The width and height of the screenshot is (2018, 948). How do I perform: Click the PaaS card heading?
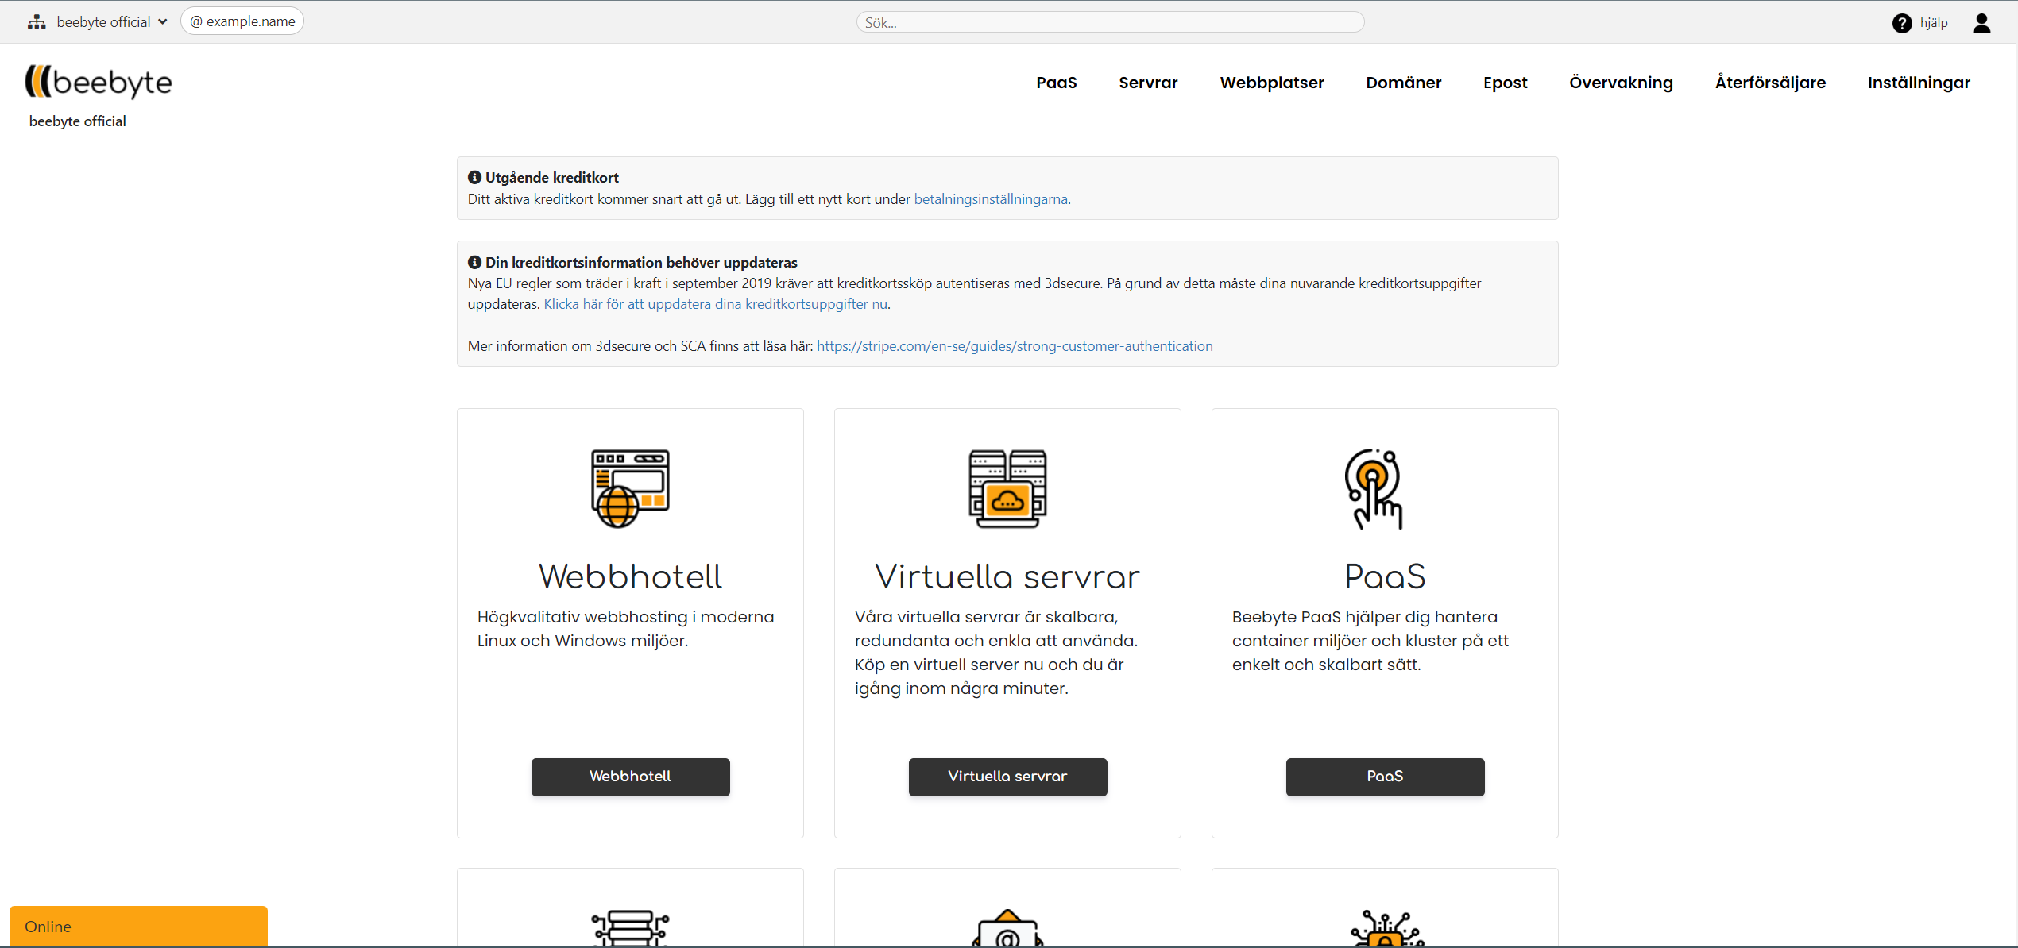tap(1385, 576)
